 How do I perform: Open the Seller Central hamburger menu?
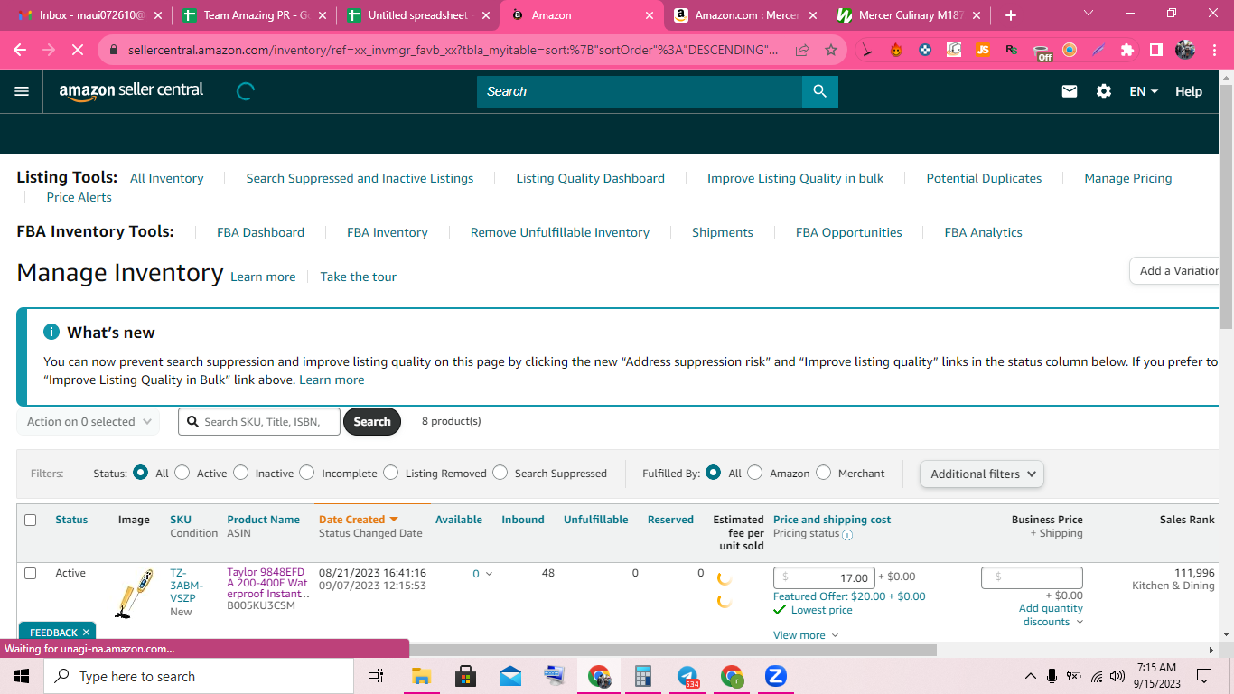point(22,91)
